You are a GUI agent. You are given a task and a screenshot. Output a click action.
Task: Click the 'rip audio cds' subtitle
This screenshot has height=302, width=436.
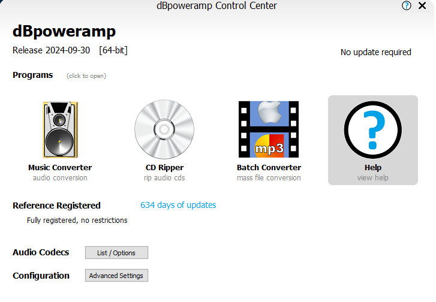tap(164, 178)
